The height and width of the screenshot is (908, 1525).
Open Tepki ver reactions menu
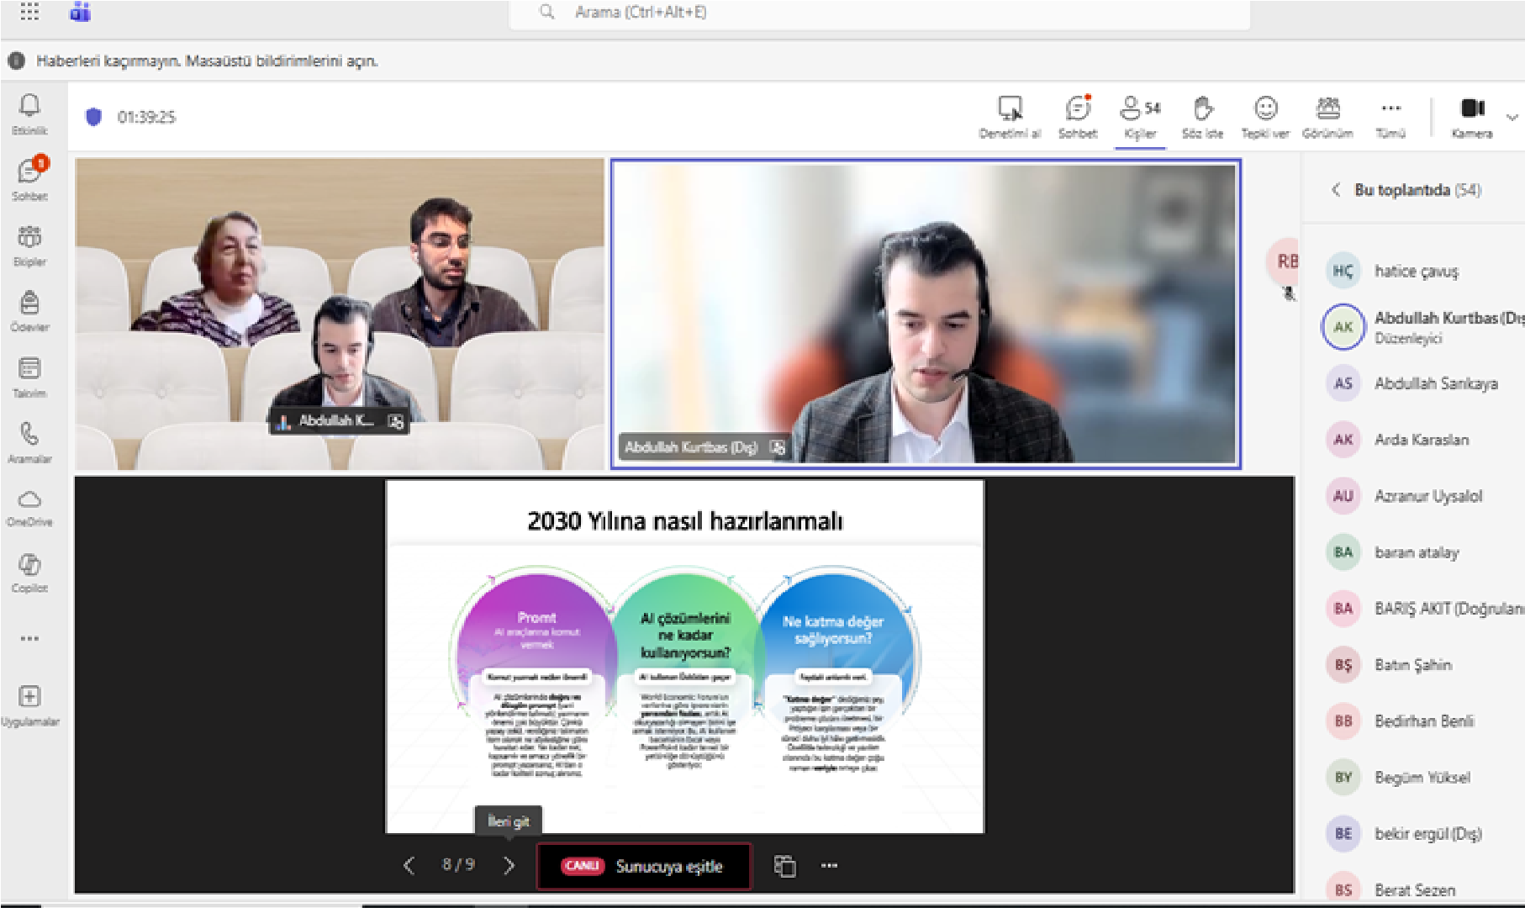(1265, 116)
